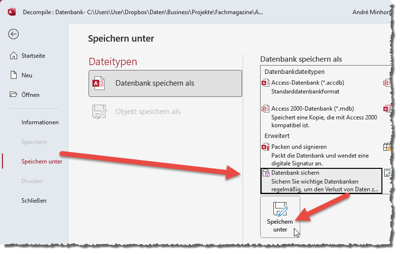Click the Neu blank page icon
Viewport: 400px width, 254px height.
click(14, 75)
